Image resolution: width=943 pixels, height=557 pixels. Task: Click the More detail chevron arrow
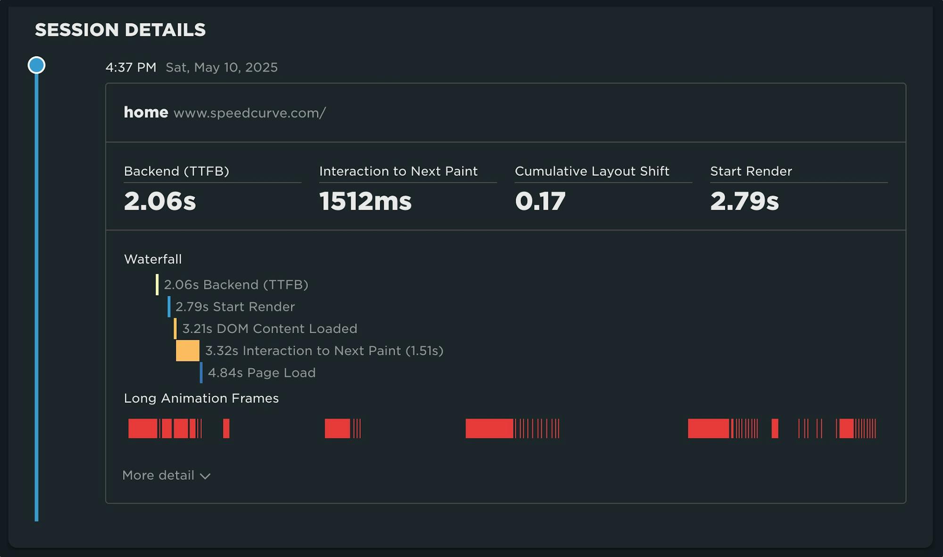coord(205,476)
